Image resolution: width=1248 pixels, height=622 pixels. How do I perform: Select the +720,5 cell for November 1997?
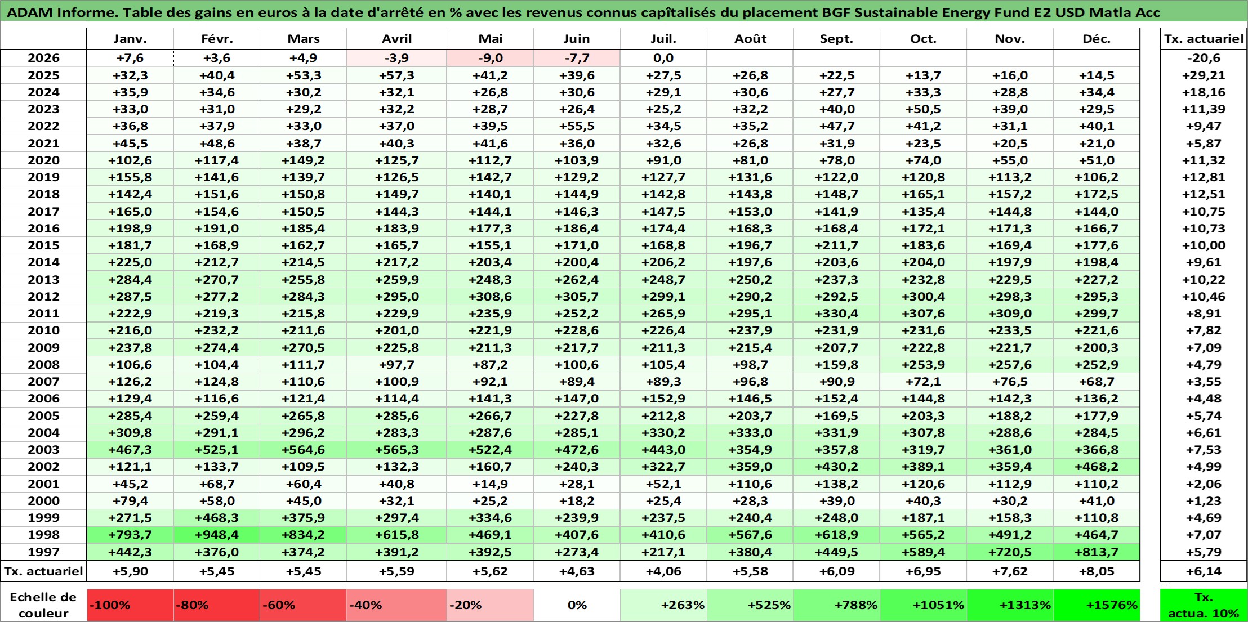[x=1010, y=552]
